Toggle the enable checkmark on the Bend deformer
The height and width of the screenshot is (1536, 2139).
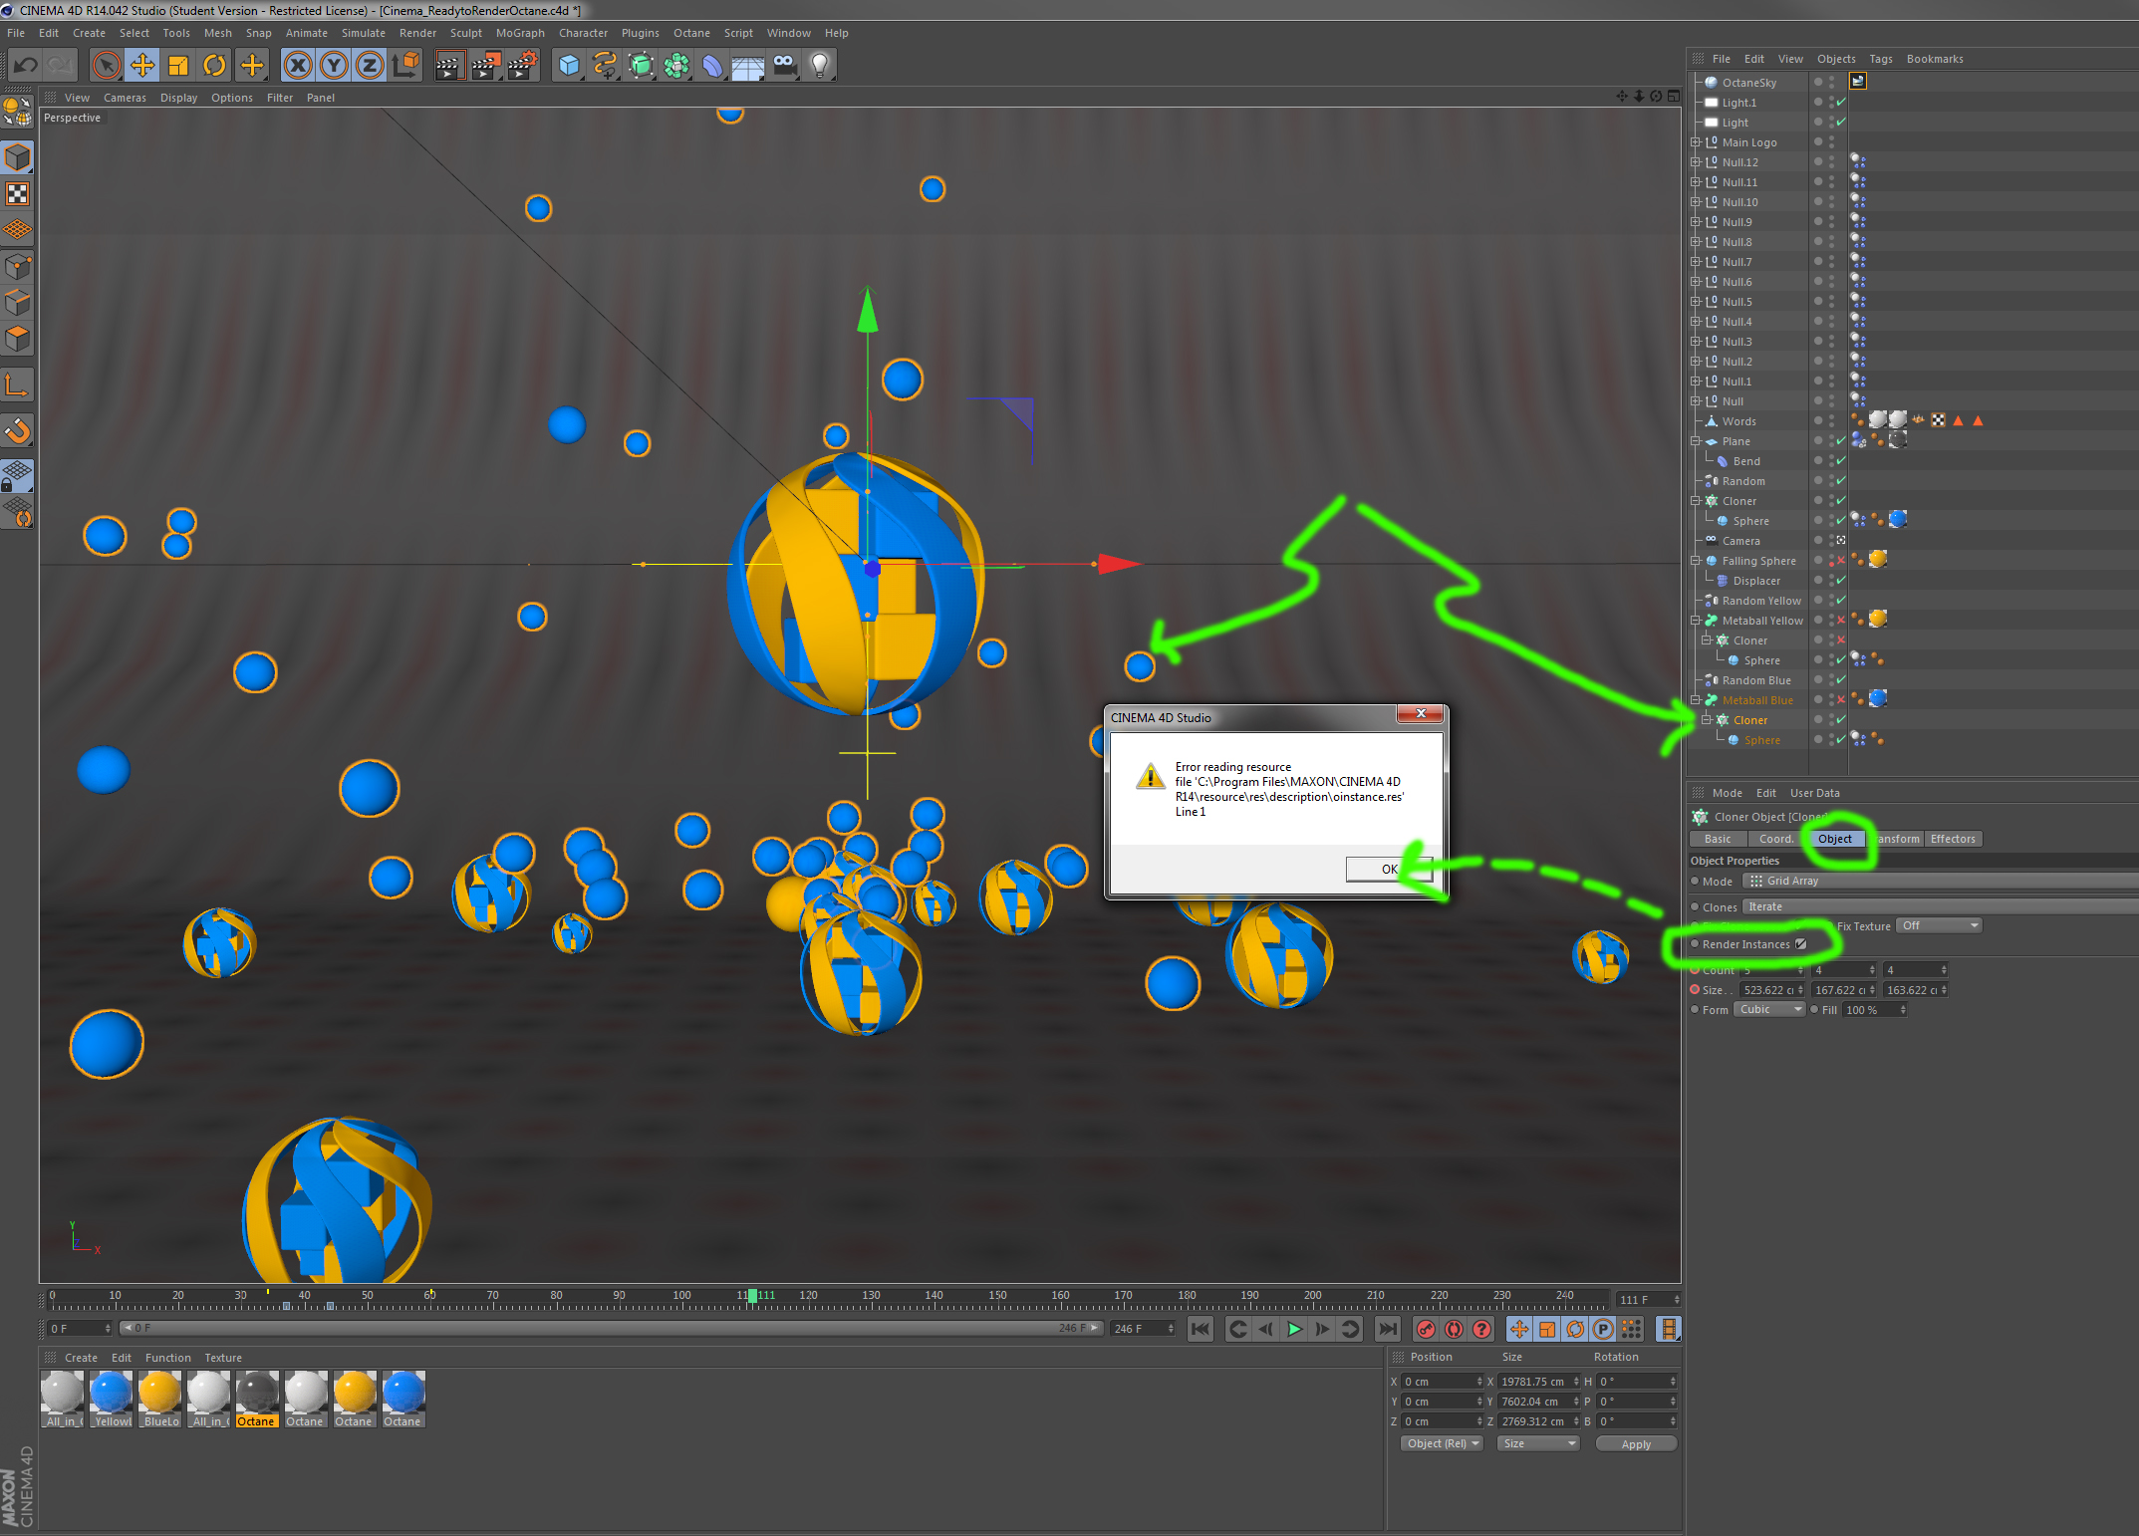pos(1841,461)
